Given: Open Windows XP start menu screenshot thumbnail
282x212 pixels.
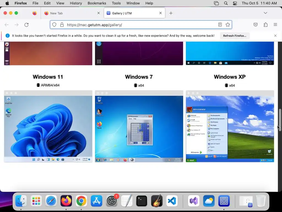Looking at the screenshot, I should click(x=230, y=126).
